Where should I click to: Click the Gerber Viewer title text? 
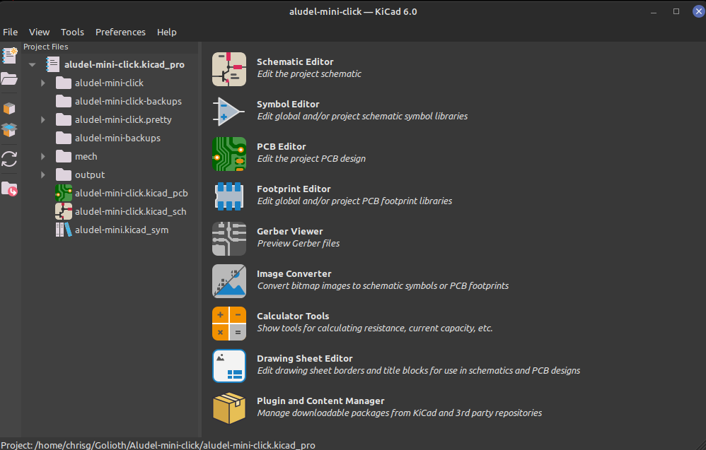289,231
